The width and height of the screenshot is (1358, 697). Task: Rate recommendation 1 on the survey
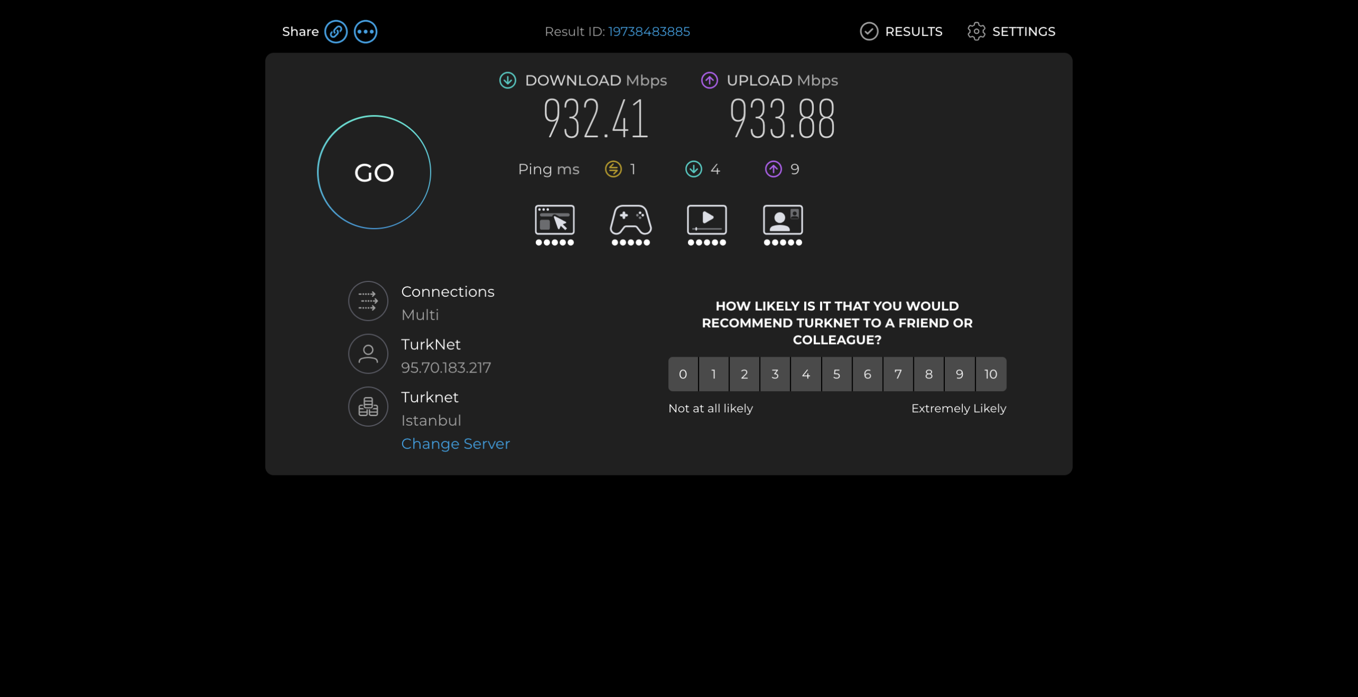713,374
